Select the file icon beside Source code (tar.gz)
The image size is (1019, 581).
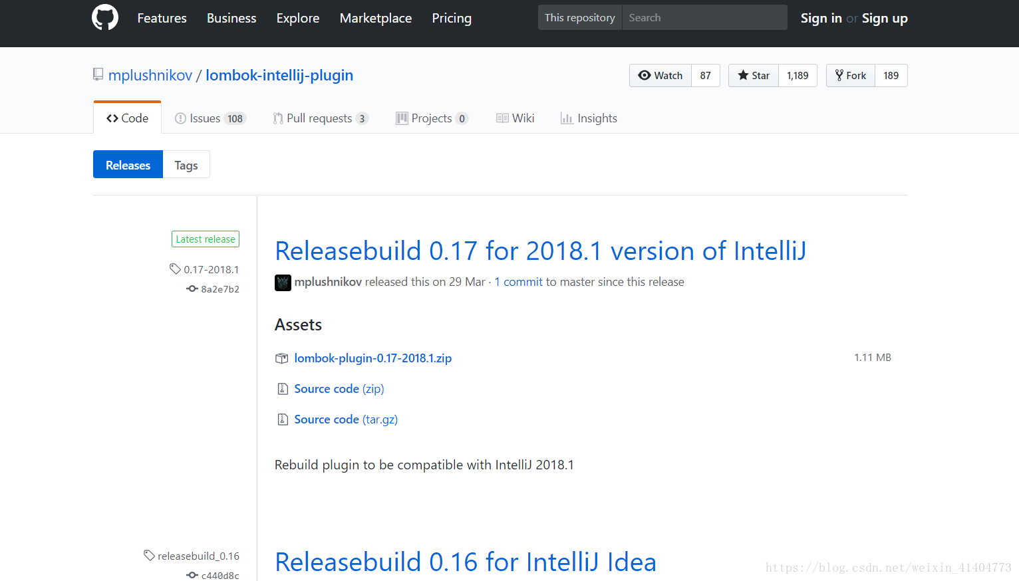point(283,419)
